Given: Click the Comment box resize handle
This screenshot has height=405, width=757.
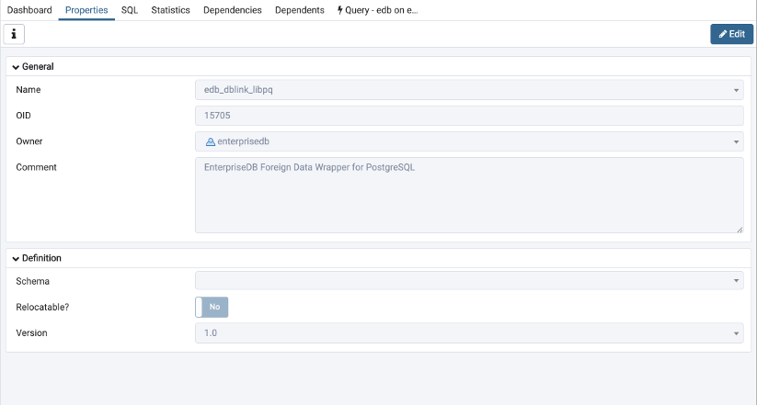Looking at the screenshot, I should pos(740,229).
